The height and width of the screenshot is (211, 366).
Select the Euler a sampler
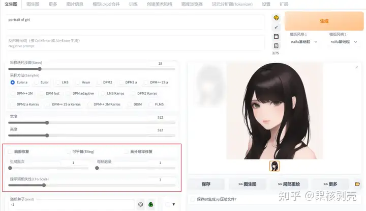pyautogui.click(x=19, y=83)
